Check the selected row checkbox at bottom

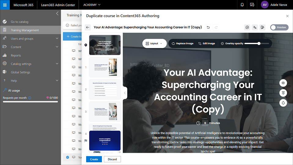[68, 157]
